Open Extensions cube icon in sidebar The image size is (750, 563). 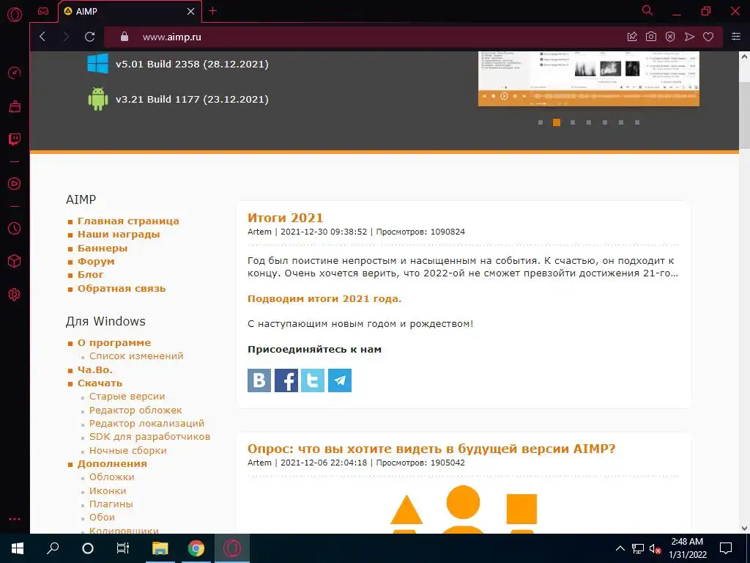pos(15,262)
